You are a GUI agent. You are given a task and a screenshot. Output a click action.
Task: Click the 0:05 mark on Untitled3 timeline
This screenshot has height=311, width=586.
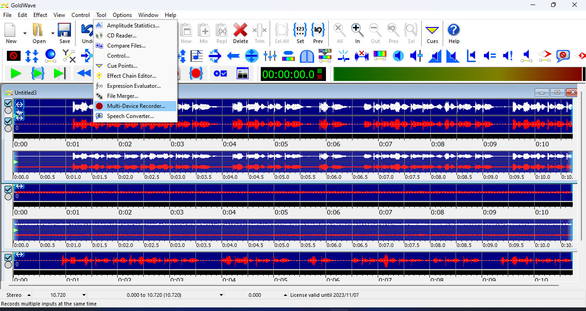(282, 144)
